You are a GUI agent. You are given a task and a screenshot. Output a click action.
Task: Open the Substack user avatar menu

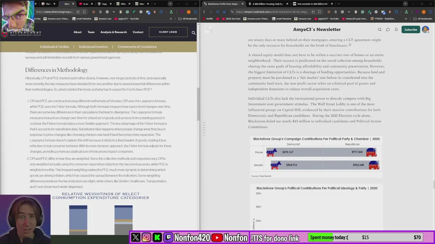(425, 29)
